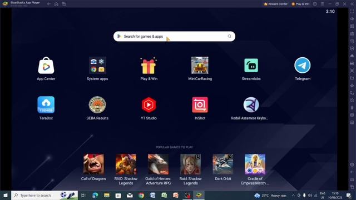Open the media player icon in side toolbar
Viewport: 356px width, 200px height.
point(352,26)
